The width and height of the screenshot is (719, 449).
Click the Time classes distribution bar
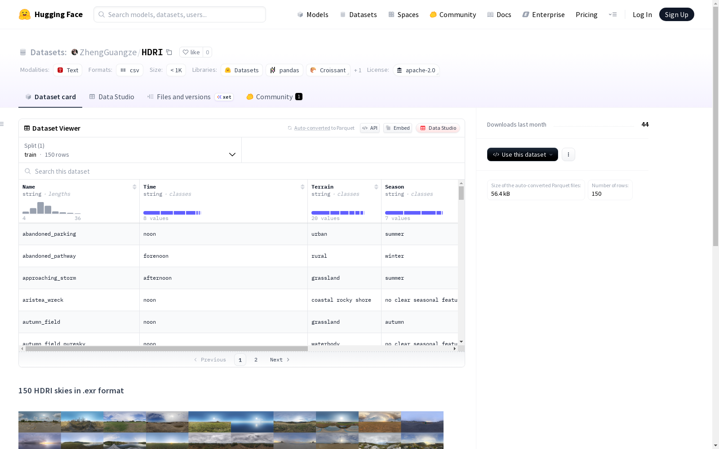coord(172,213)
